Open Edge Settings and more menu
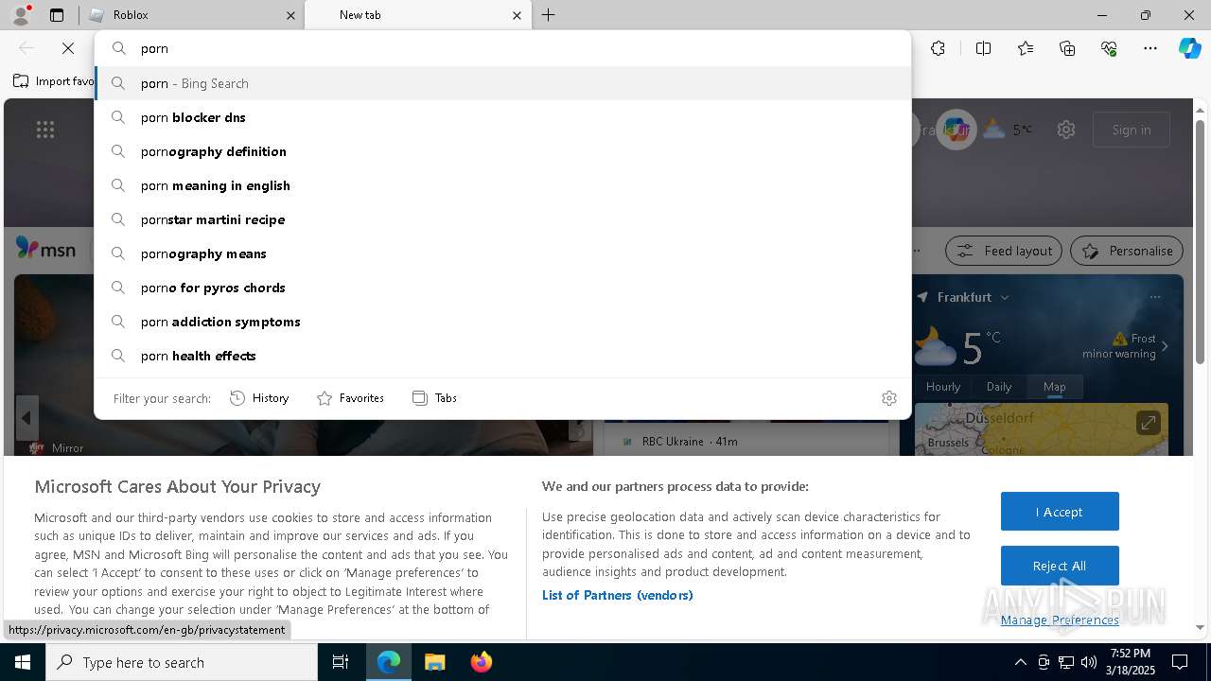This screenshot has height=681, width=1211. [x=1150, y=48]
